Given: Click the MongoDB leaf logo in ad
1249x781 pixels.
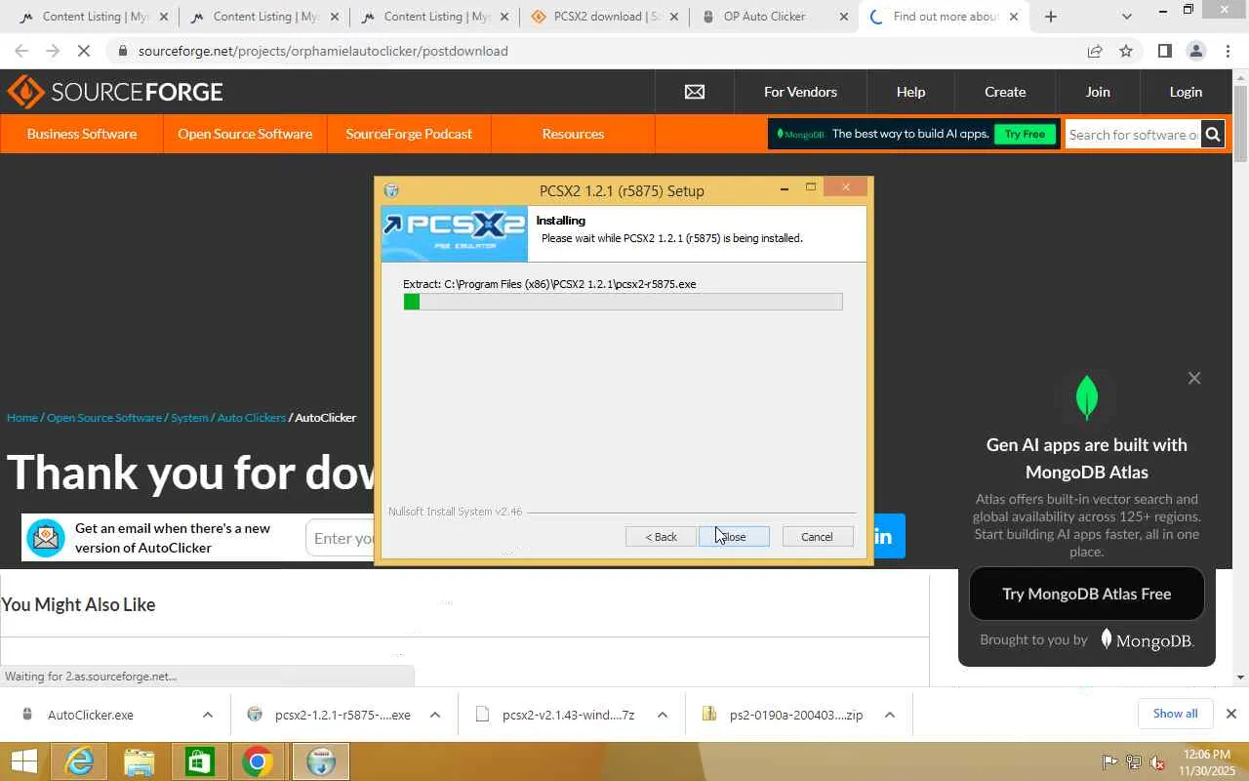Looking at the screenshot, I should (x=1087, y=396).
